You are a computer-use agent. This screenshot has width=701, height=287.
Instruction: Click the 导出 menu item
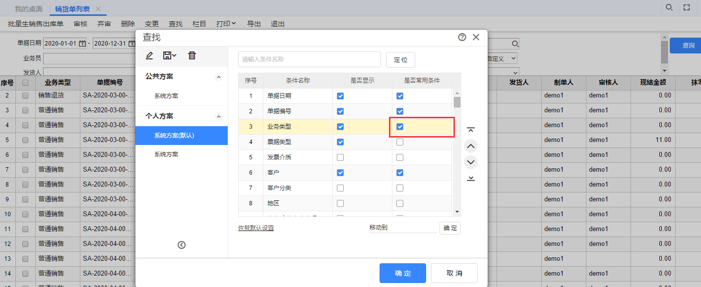pyautogui.click(x=255, y=23)
